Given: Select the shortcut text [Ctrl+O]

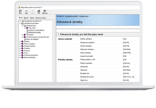Looking at the screenshot, I should [x=126, y=46].
